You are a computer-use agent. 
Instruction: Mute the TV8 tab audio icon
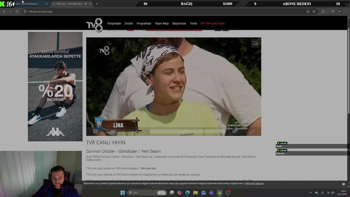click(x=86, y=4)
